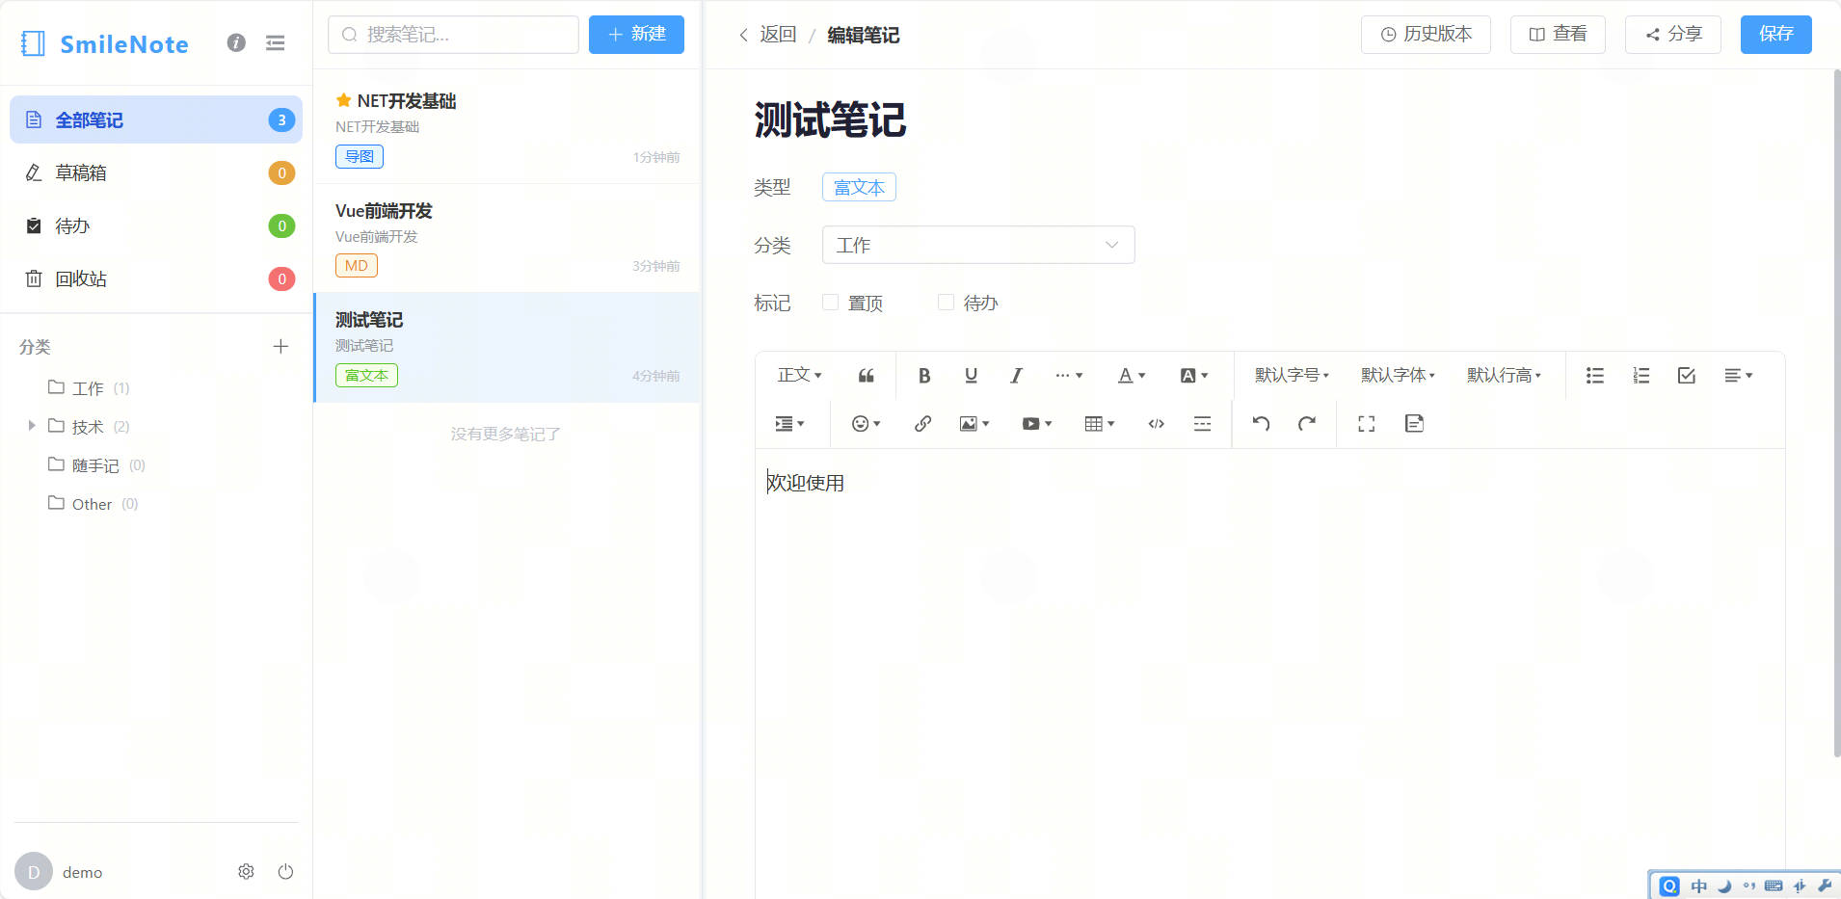Insert a todo checklist item
The width and height of the screenshot is (1841, 899).
coord(1686,376)
